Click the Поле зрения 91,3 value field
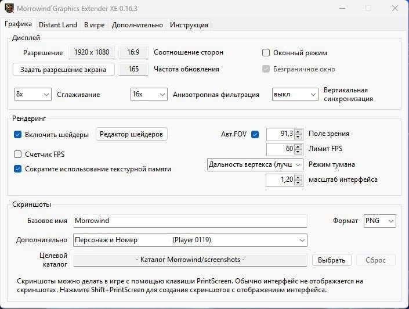 click(280, 134)
